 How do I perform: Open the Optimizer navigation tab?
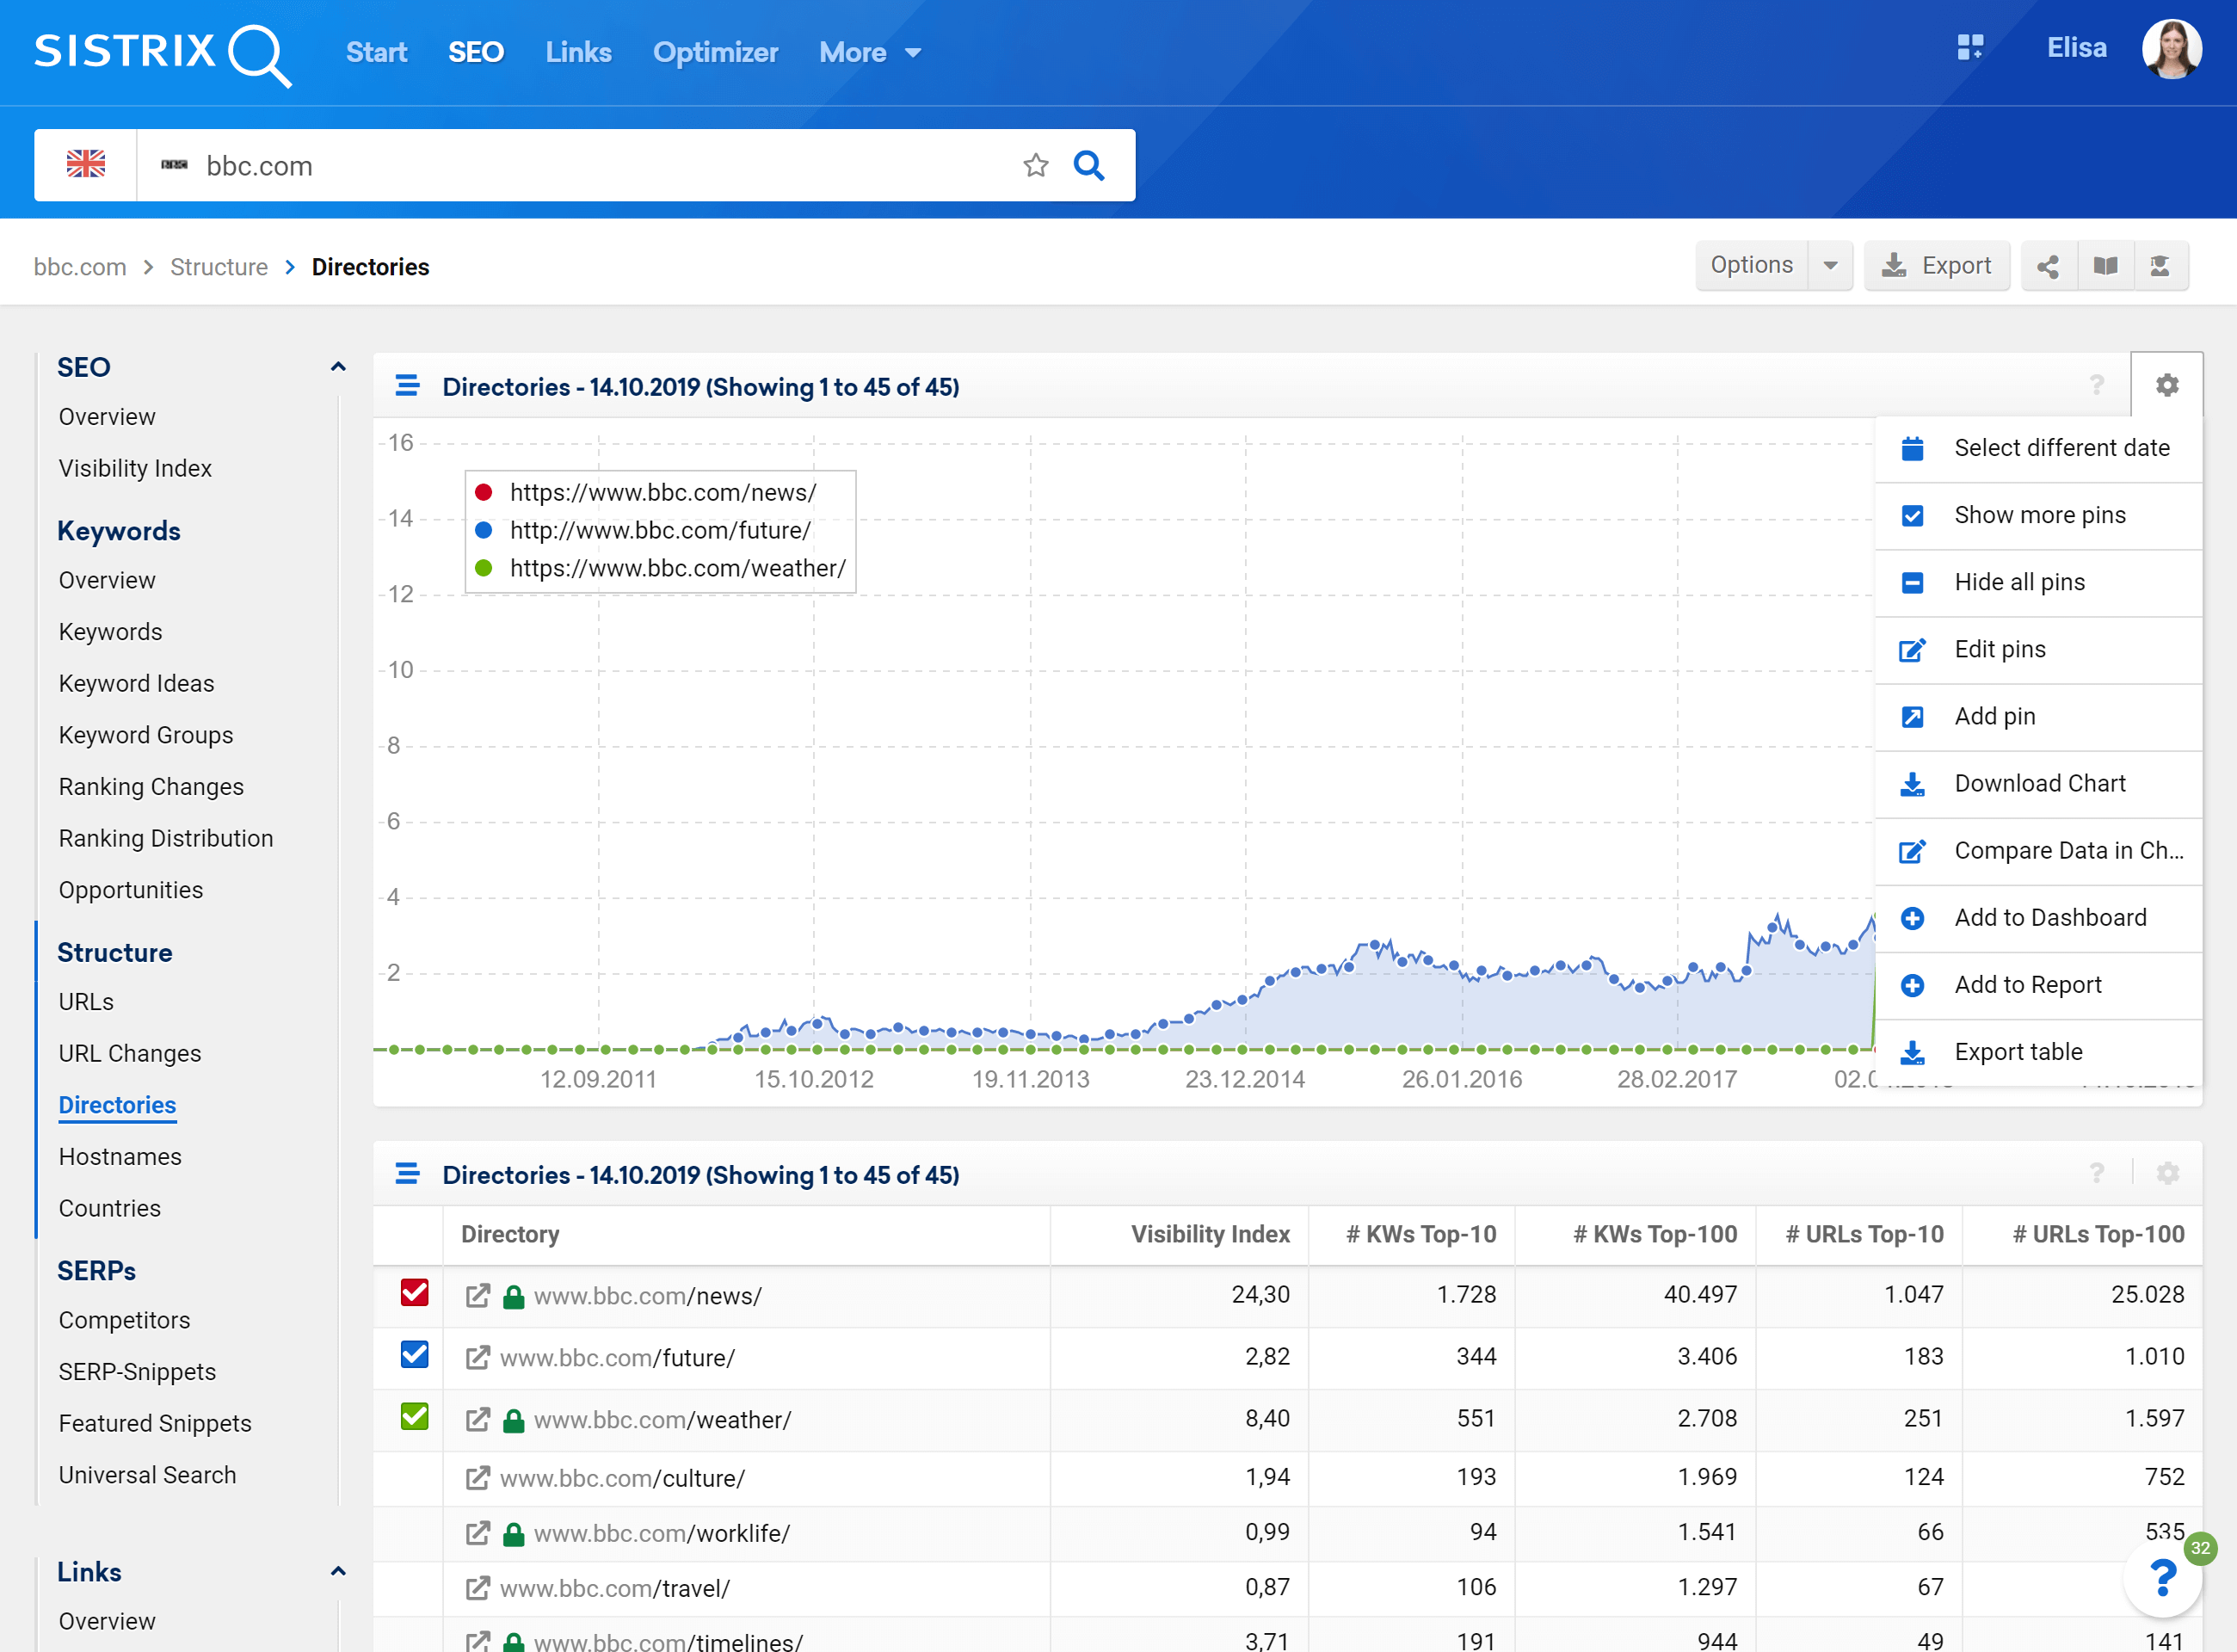715,52
